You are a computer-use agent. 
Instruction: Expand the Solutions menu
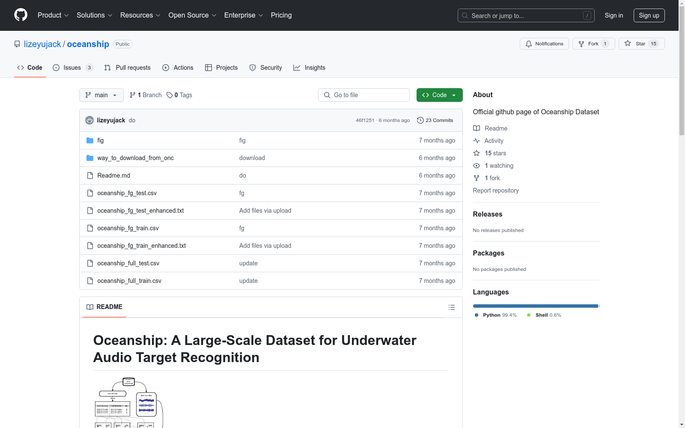click(x=95, y=15)
